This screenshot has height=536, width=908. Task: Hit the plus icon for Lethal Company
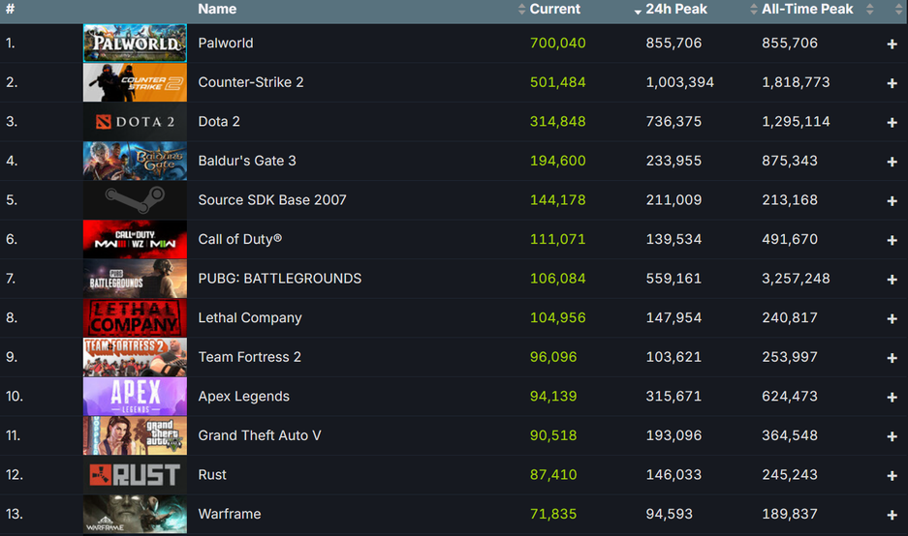892,318
